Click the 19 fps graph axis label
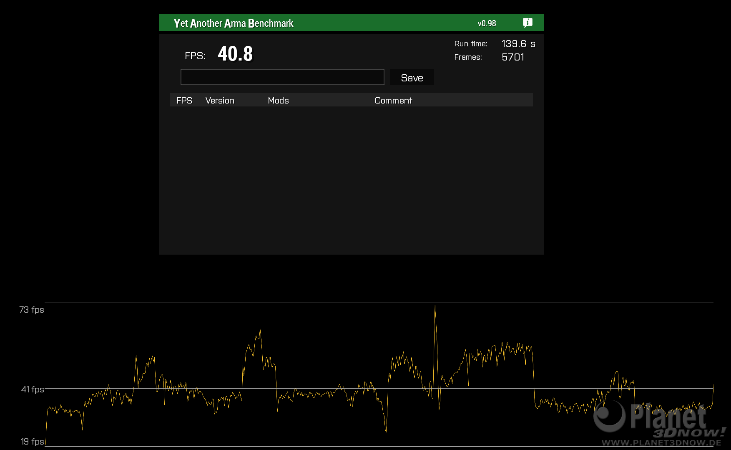Screen dimensions: 731x450 pos(33,442)
